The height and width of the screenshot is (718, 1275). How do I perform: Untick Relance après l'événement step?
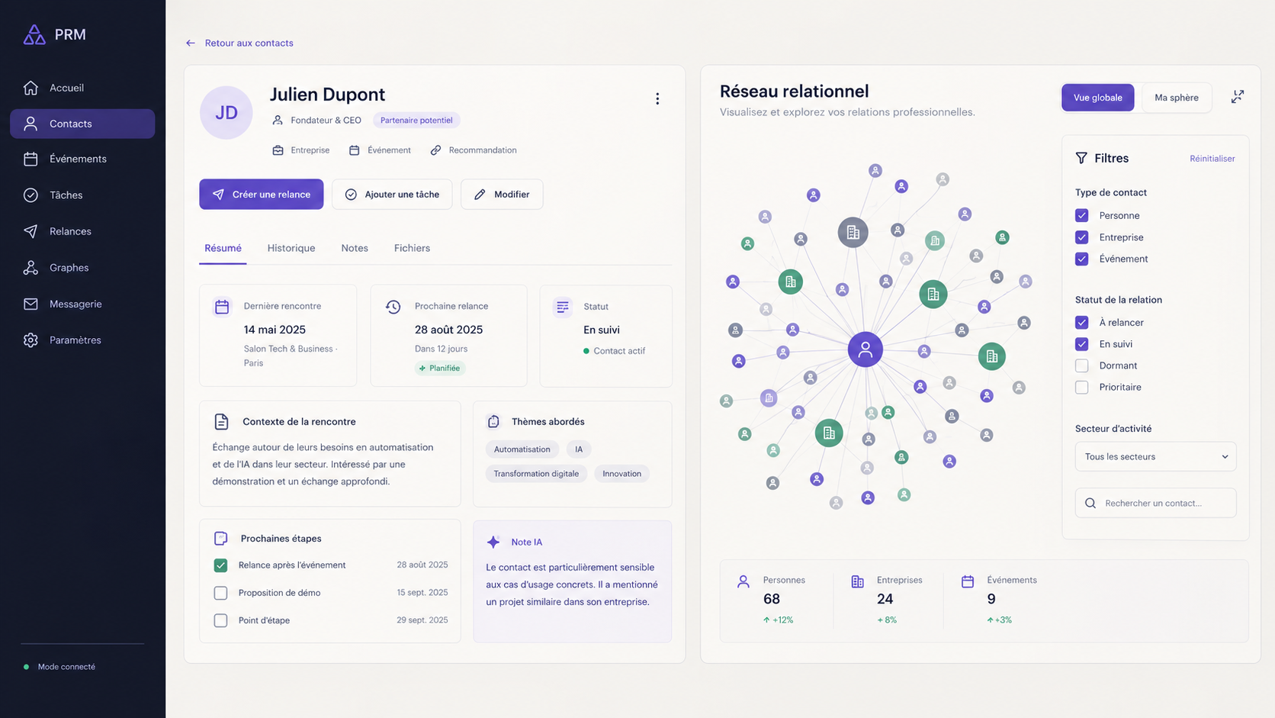coord(220,565)
